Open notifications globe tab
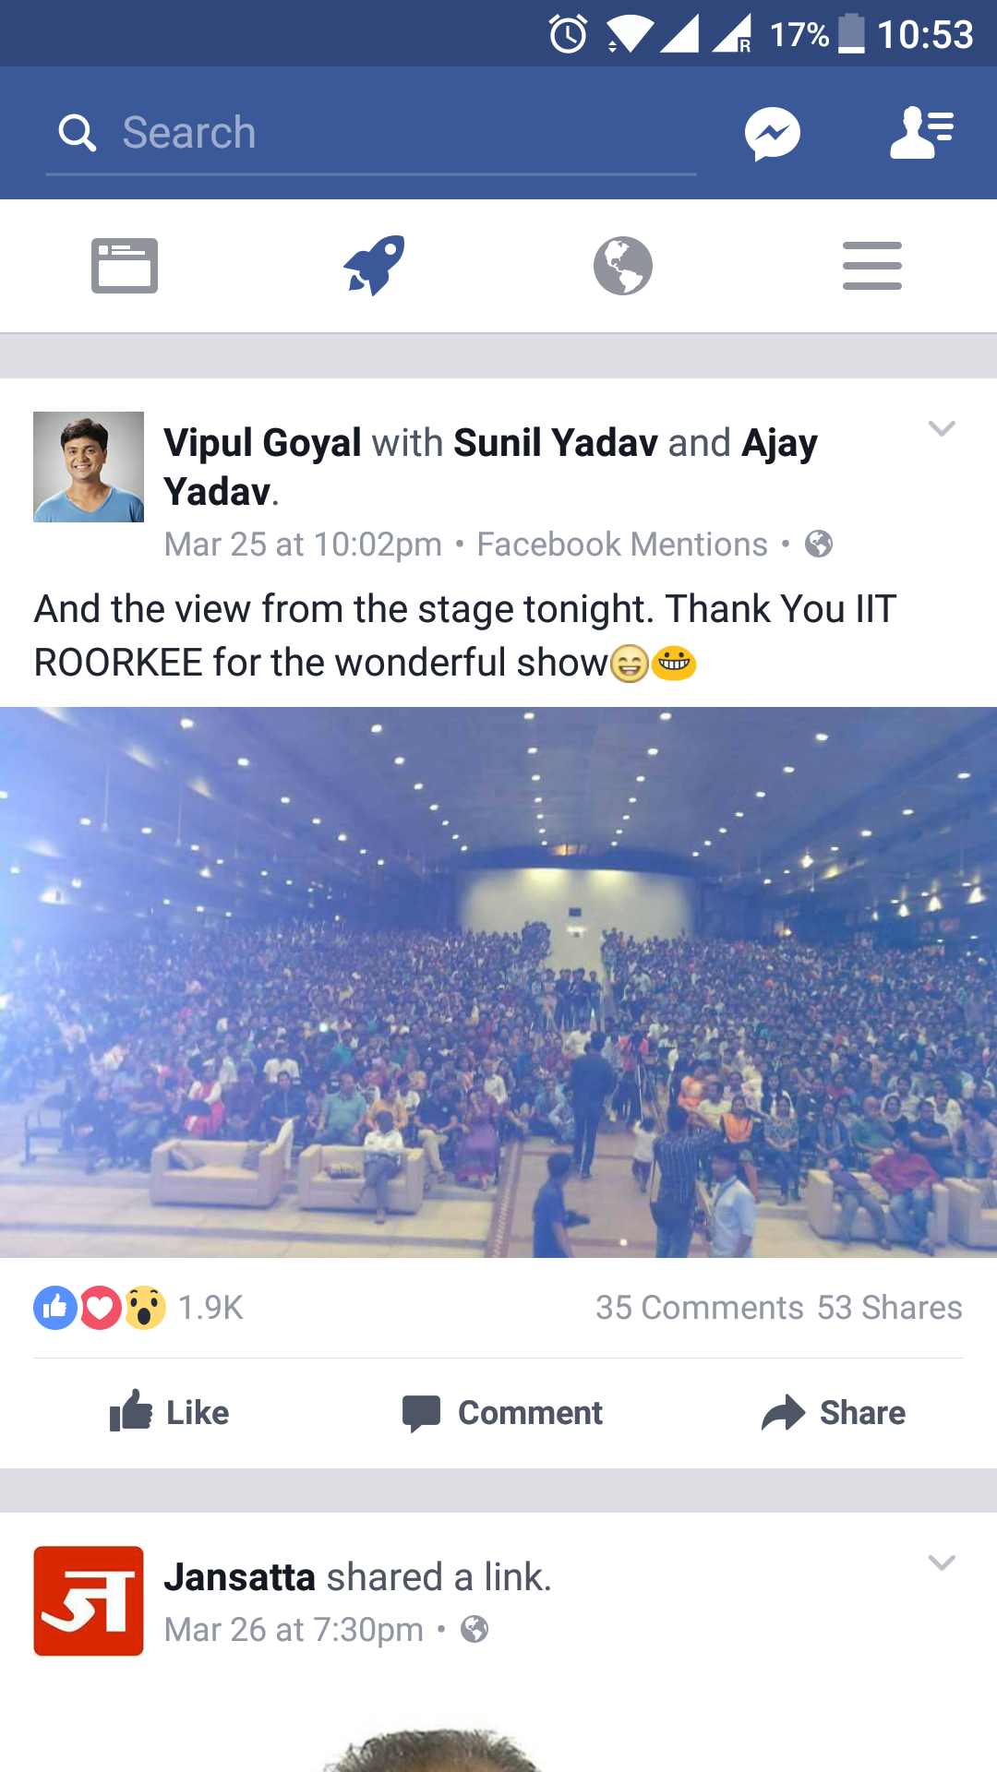This screenshot has width=997, height=1772. [623, 266]
